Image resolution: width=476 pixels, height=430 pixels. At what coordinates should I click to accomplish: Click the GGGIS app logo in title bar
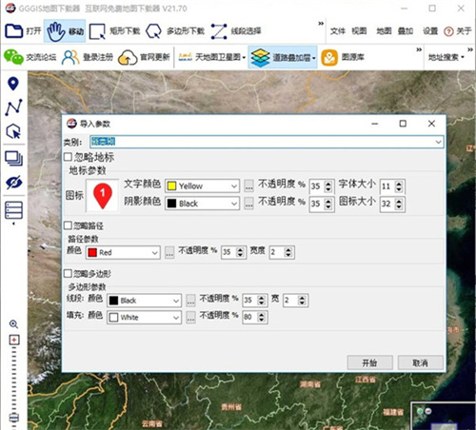pyautogui.click(x=10, y=8)
